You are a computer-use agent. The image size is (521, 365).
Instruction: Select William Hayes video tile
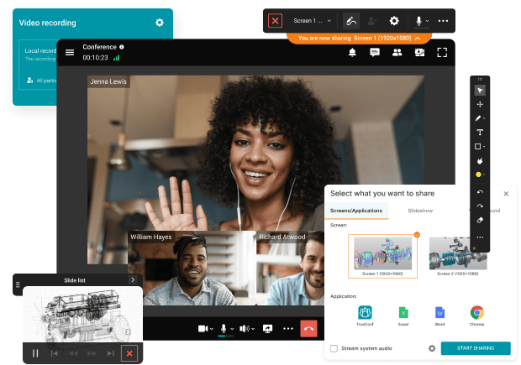192,269
